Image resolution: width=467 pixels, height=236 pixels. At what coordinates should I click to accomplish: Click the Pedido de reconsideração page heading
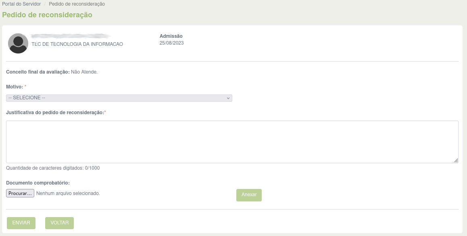pos(47,15)
